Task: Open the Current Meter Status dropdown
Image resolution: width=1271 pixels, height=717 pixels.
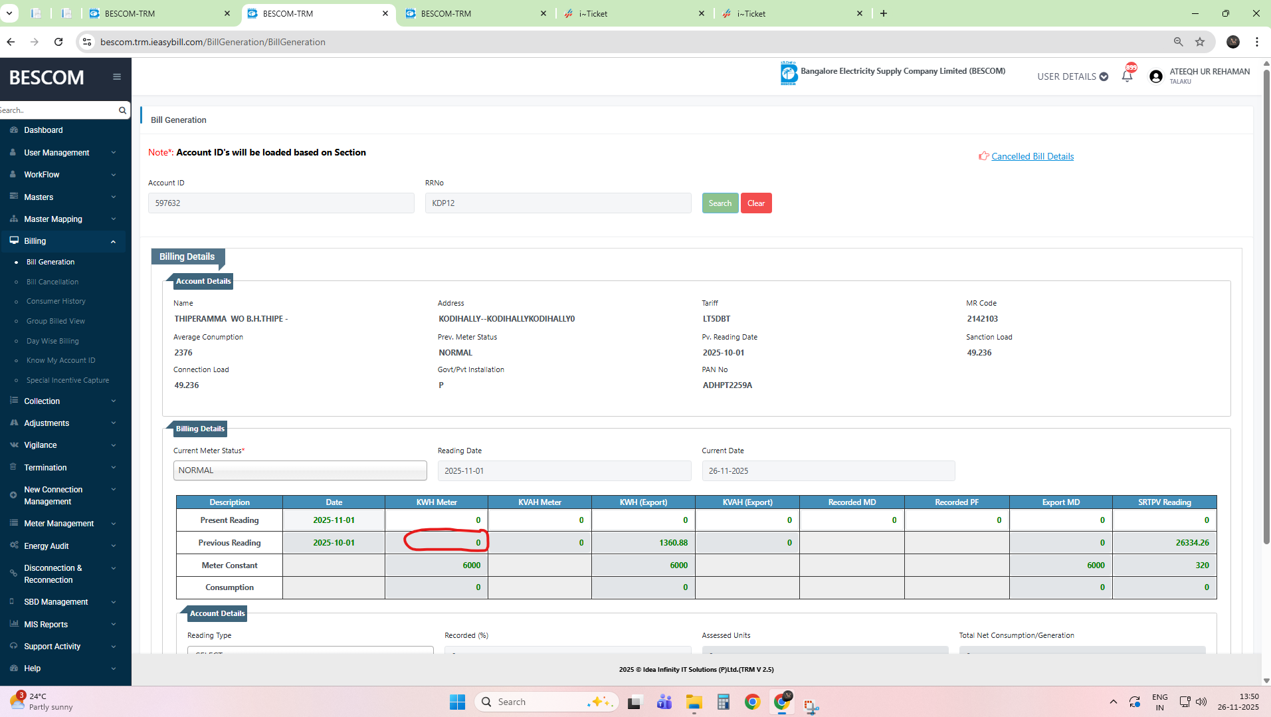Action: click(x=300, y=470)
